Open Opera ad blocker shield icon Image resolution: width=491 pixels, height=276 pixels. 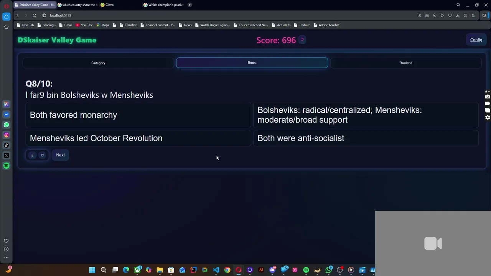(435, 15)
